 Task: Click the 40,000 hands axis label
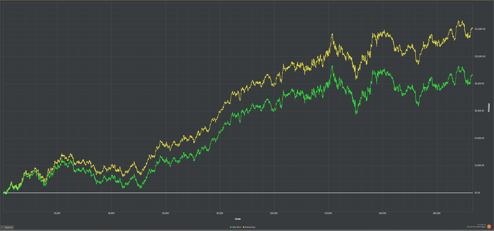pyautogui.click(x=111, y=213)
